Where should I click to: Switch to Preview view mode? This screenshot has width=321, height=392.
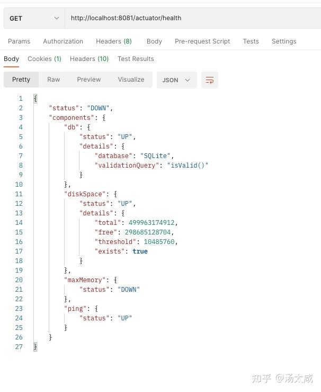pyautogui.click(x=89, y=80)
